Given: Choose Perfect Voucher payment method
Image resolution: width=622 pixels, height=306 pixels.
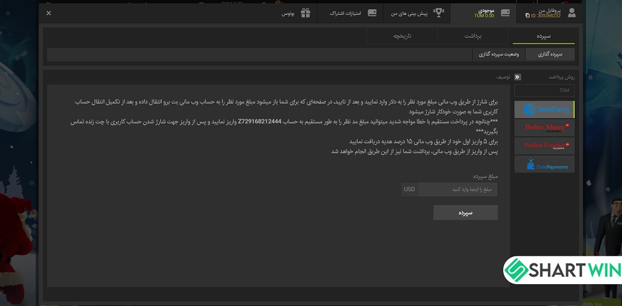Looking at the screenshot, I should (x=544, y=146).
